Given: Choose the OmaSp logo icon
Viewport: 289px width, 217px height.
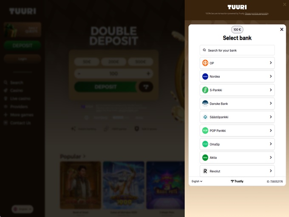Looking at the screenshot, I should pos(205,144).
